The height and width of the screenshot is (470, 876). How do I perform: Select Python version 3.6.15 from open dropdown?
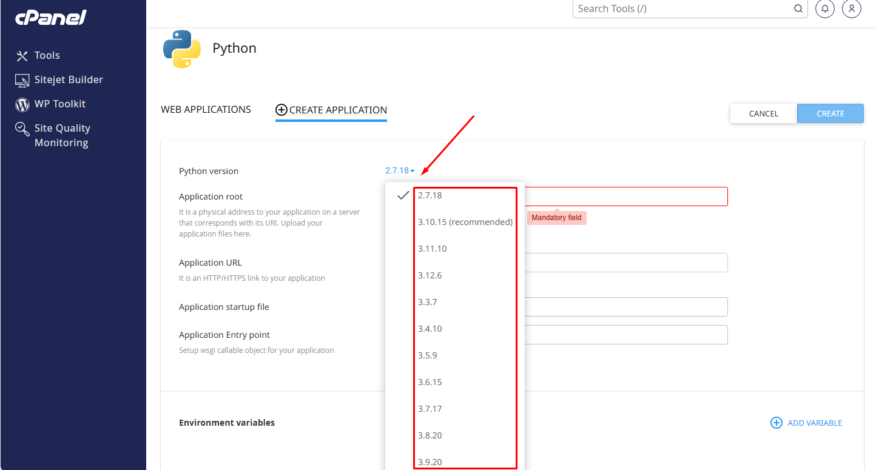(431, 381)
